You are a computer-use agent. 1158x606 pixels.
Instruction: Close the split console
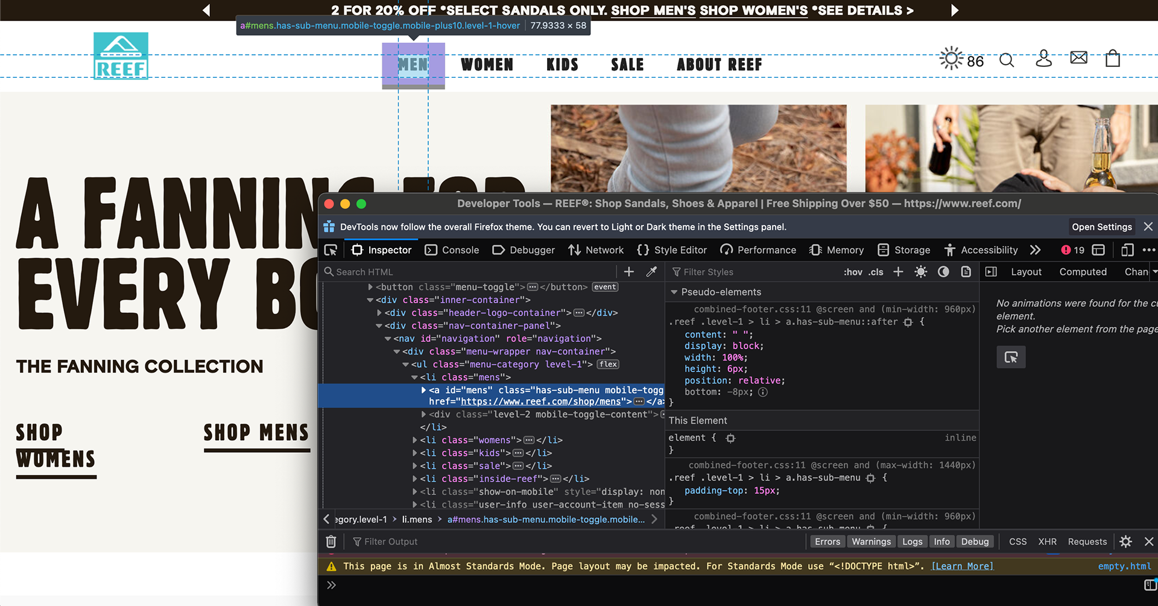pyautogui.click(x=1149, y=541)
